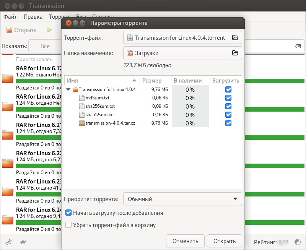The height and width of the screenshot is (250, 306).
Task: Click folder icon of RAR for Linux 6.12 torrent
Action: 8,78
